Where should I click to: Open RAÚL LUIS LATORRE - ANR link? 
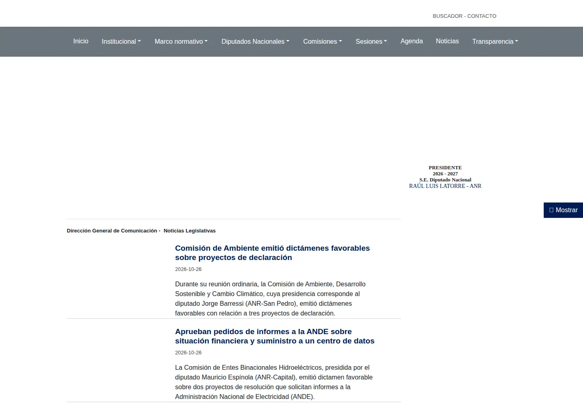[445, 186]
